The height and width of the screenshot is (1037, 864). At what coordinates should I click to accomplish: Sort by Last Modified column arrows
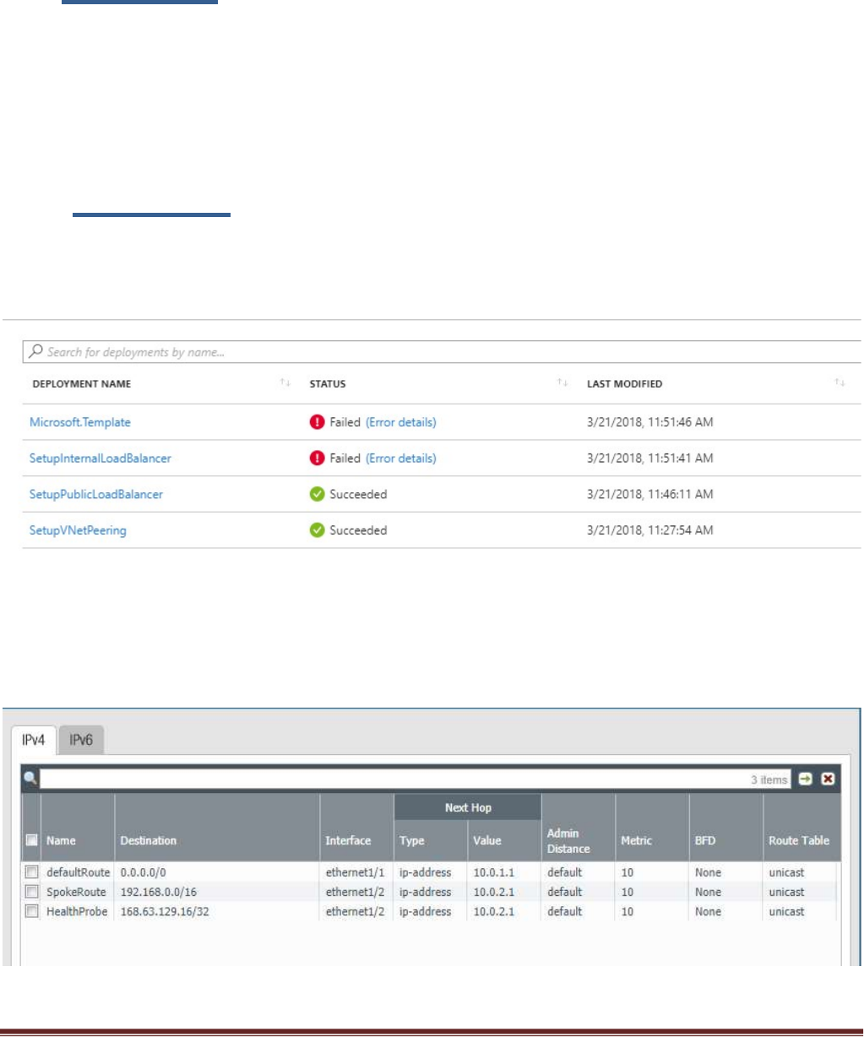(x=840, y=383)
